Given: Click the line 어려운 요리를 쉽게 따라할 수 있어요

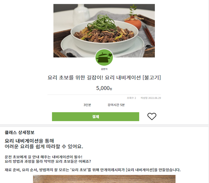Looking at the screenshot, I should pos(44,147).
